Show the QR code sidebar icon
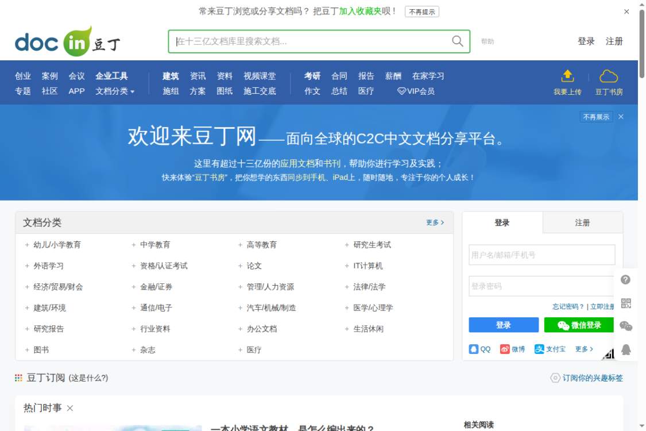Viewport: 646px width, 431px height. click(626, 303)
